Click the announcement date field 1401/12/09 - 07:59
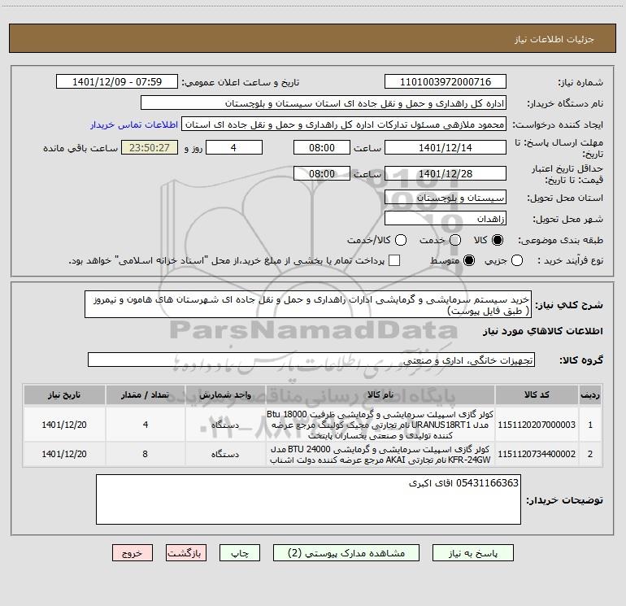Viewport: 626px width, 606px height. (x=117, y=82)
